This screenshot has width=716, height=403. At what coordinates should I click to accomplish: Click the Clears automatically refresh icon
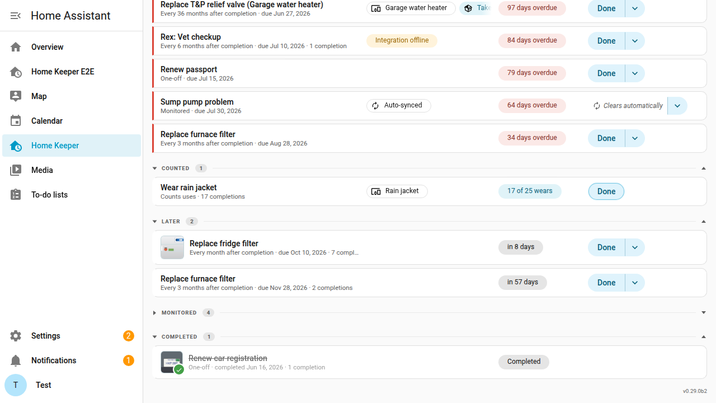(x=597, y=106)
